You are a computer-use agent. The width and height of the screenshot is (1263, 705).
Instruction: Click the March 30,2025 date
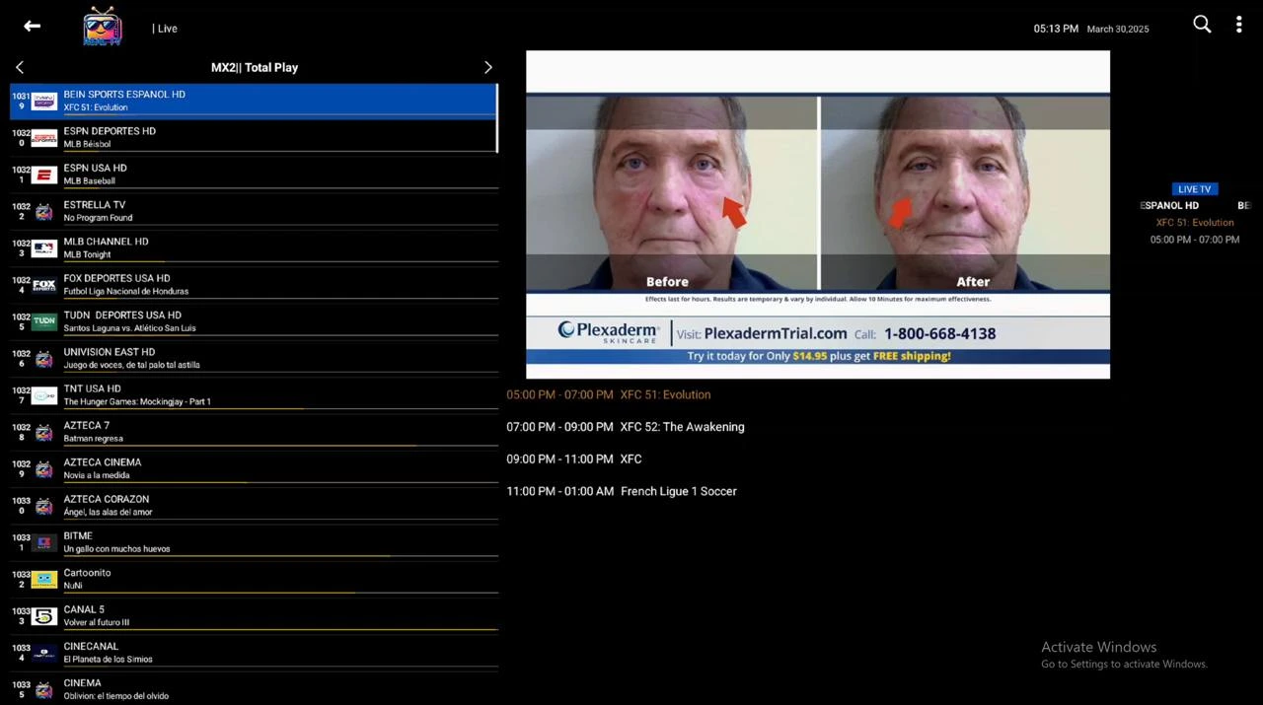(1118, 30)
